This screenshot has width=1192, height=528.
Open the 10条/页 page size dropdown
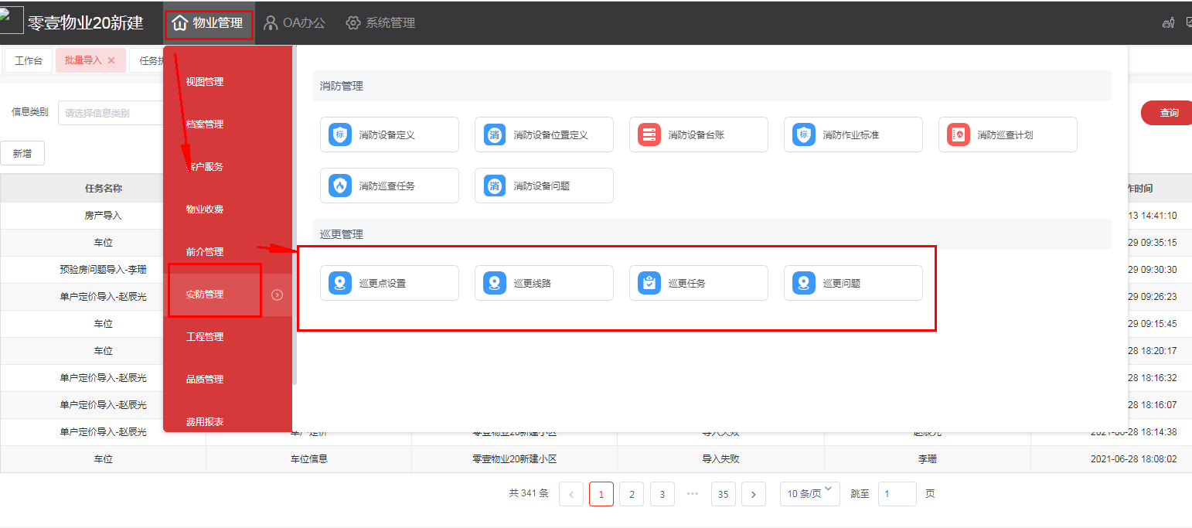(809, 493)
